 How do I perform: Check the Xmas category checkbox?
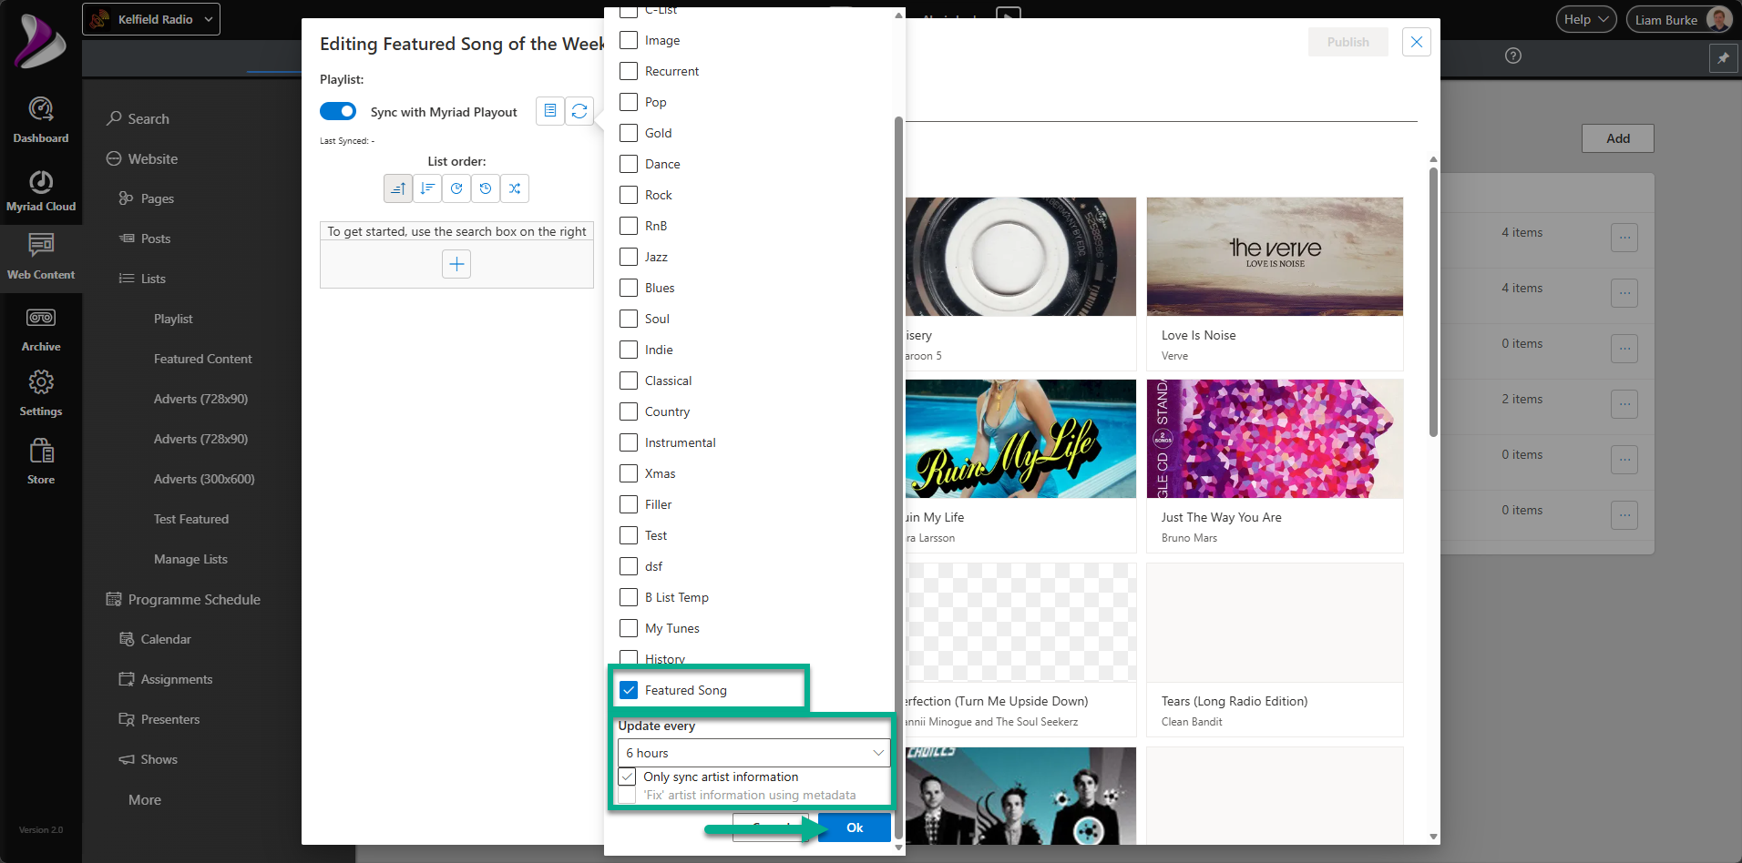(x=629, y=473)
